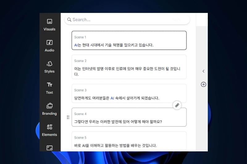Click the 'Elements' sidebar label
Viewport: 247px width, 164px height.
tap(49, 135)
